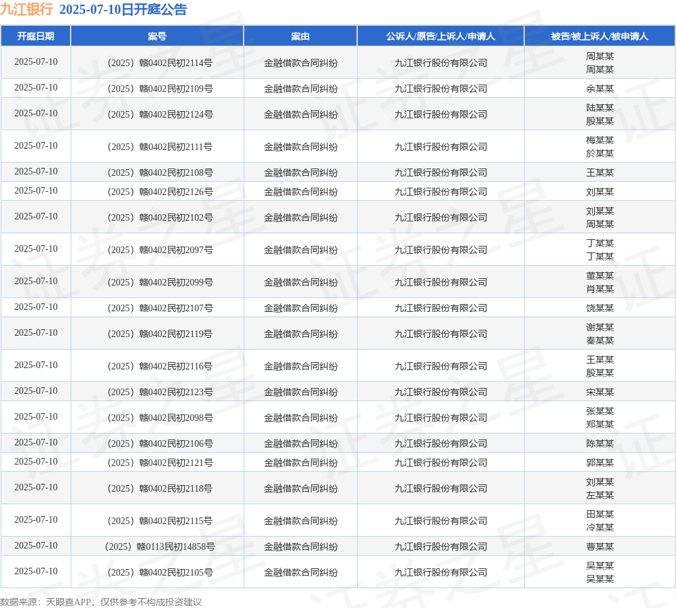This screenshot has width=676, height=608.
Task: Select case number 赣0402民初2105号
Action: (160, 572)
